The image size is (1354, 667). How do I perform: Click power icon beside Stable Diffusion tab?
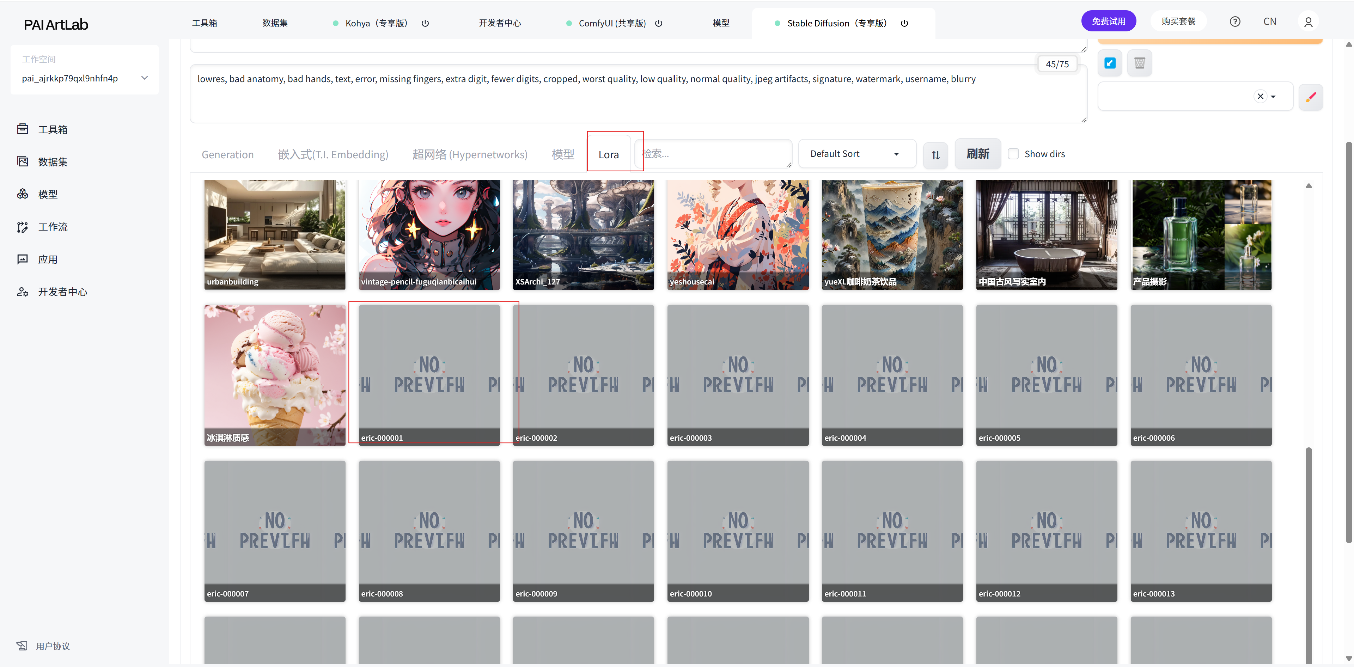904,23
